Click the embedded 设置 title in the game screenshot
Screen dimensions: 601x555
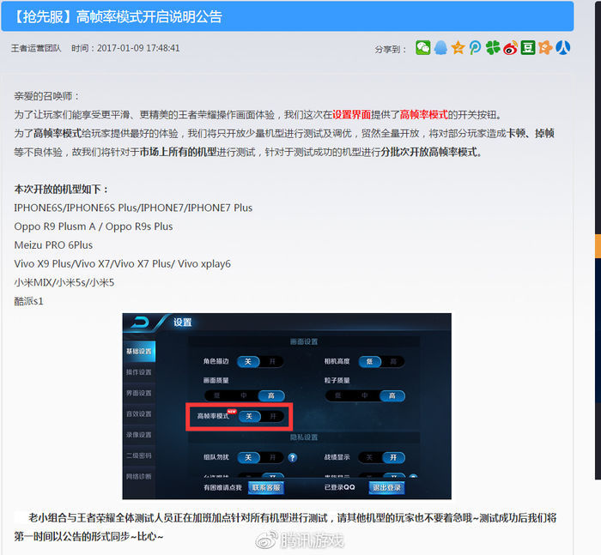[x=182, y=323]
